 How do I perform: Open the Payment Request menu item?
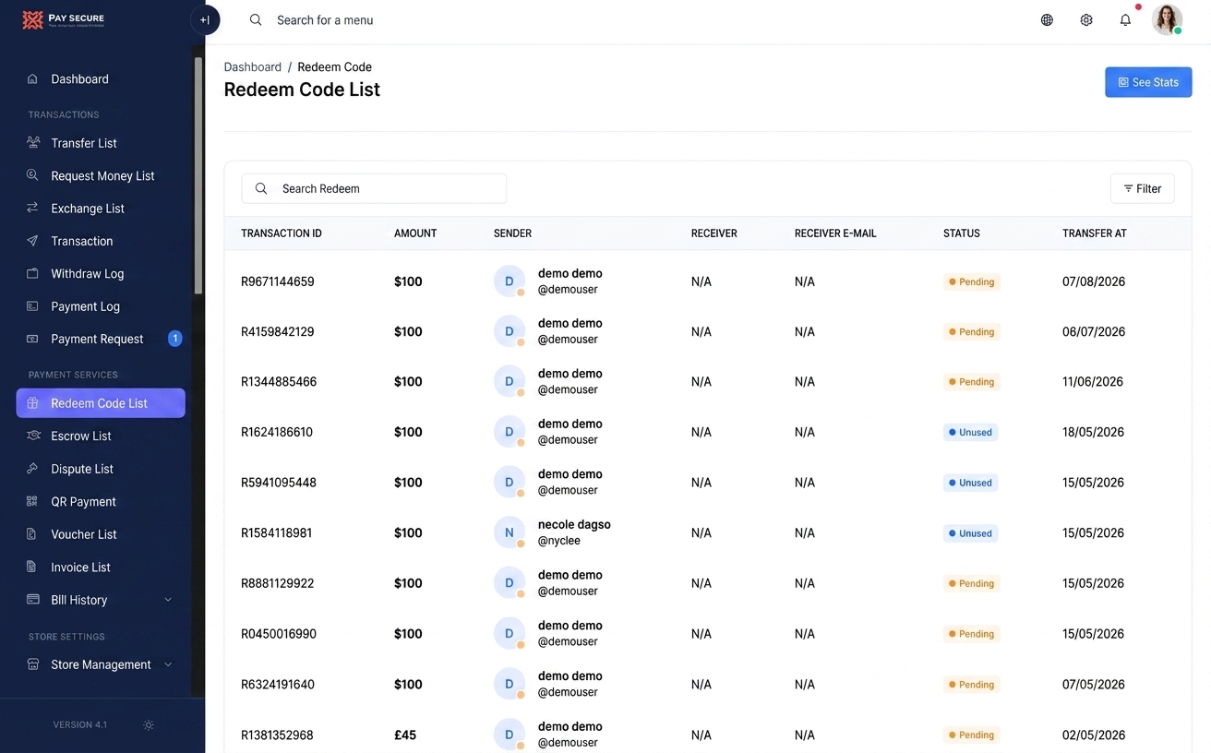101,339
